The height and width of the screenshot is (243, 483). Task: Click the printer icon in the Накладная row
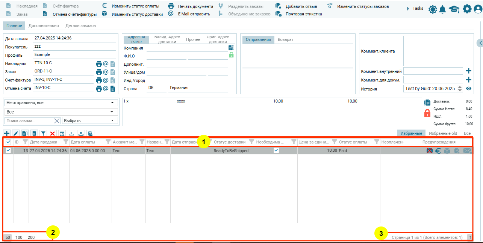(x=99, y=64)
